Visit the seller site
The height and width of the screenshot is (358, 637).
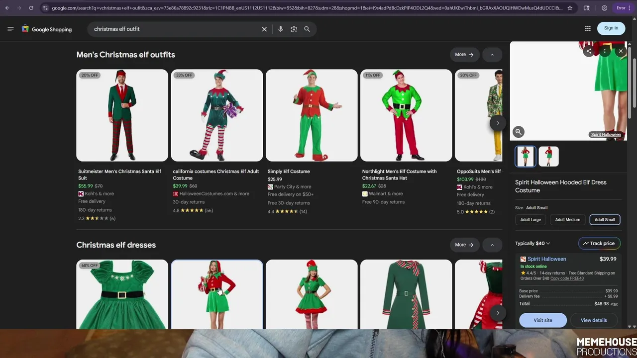(543, 320)
